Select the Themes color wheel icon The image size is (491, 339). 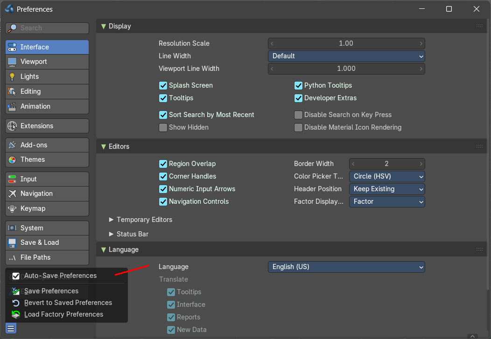(12, 160)
